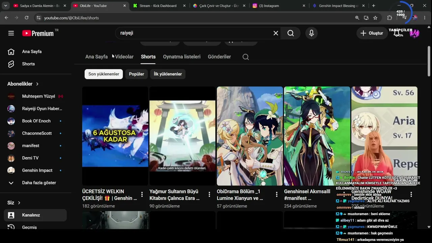This screenshot has width=432, height=243.
Task: Open the Book Of Enoch subscription
Action: 35,121
